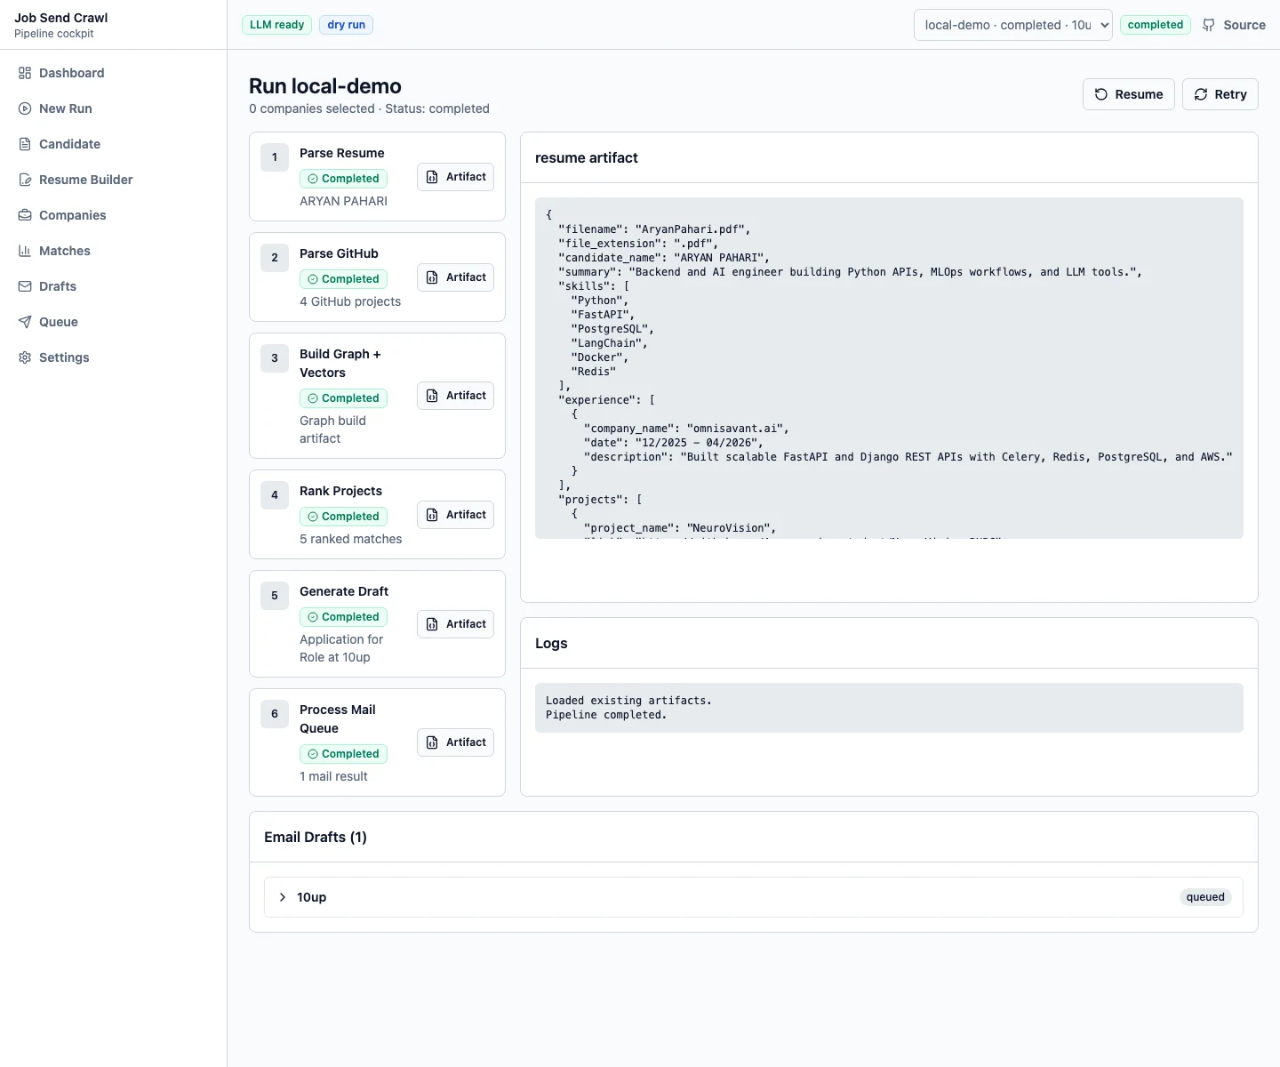Screen dimensions: 1280x1067
Task: Click the Candidate document icon
Action: (x=25, y=144)
